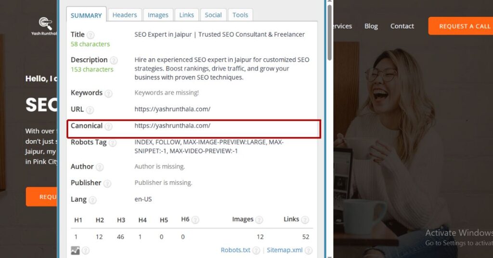493x258 pixels.
Task: Click the H4 column header
Action: click(x=143, y=220)
